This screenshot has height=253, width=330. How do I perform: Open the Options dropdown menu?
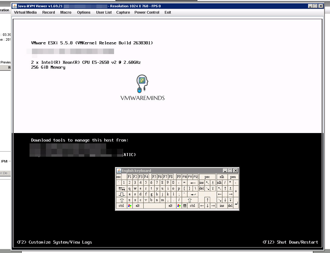tap(84, 12)
